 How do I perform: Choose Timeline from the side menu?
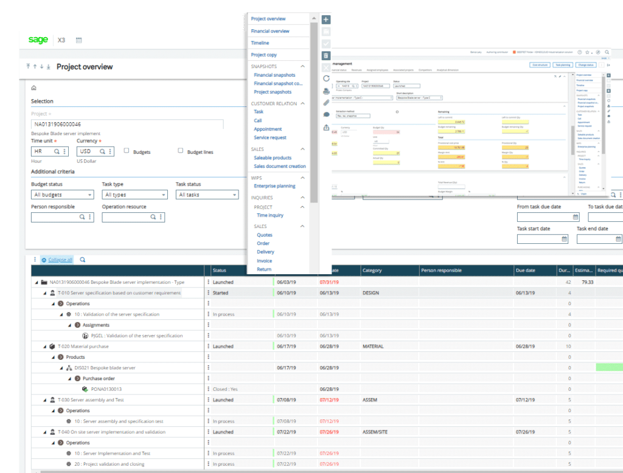tap(260, 43)
